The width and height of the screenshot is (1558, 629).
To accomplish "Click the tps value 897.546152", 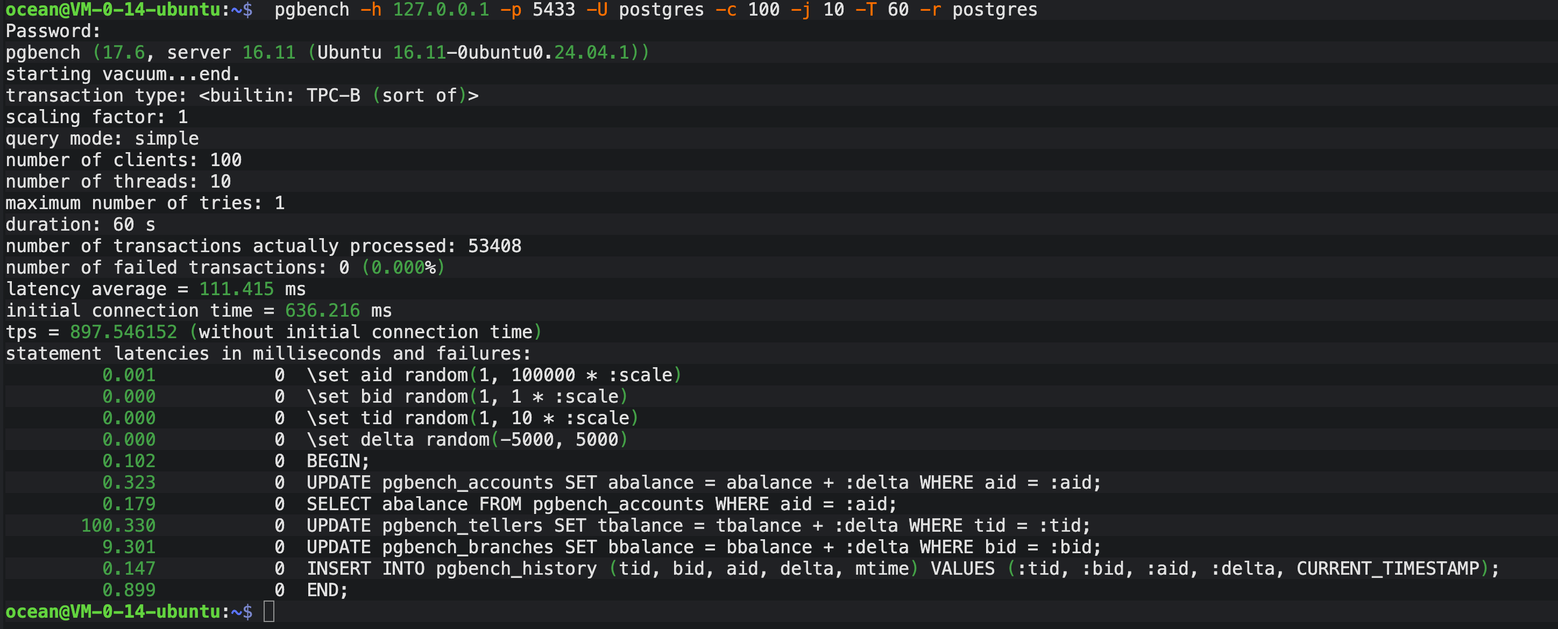I will pos(123,332).
